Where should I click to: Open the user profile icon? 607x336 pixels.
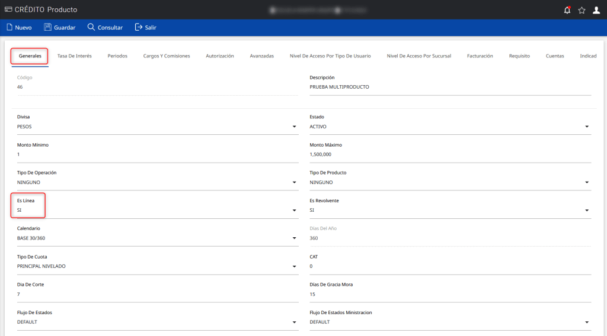click(596, 10)
